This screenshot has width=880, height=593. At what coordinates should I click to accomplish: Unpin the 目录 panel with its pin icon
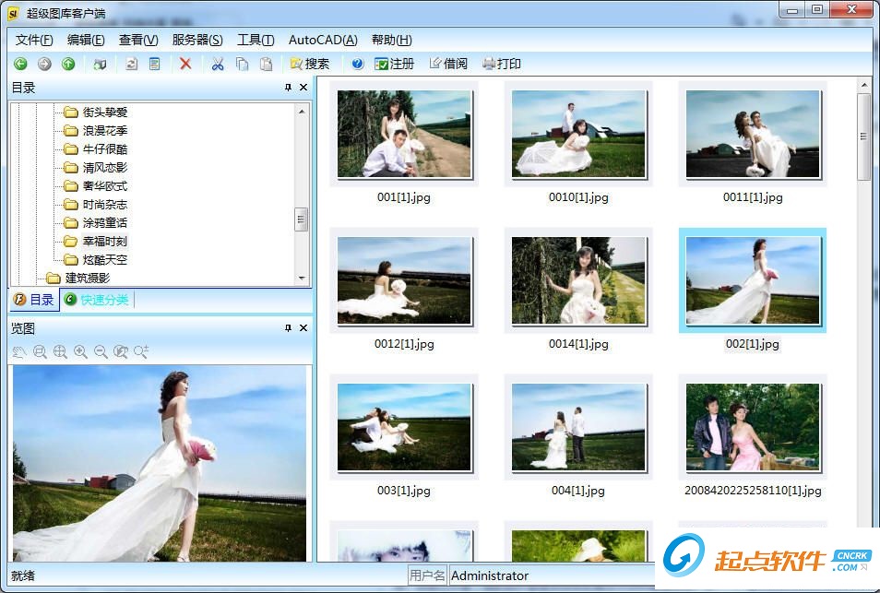coord(289,87)
